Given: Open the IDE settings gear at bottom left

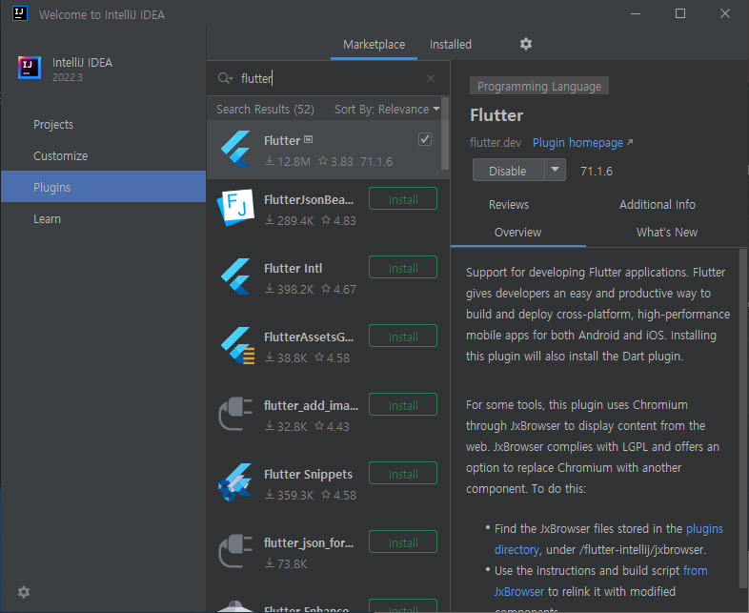Looking at the screenshot, I should click(24, 592).
